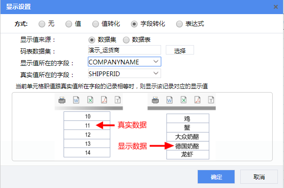The width and height of the screenshot is (284, 188).
Task: Click the Word export icon in the left preview
Action: click(x=76, y=100)
